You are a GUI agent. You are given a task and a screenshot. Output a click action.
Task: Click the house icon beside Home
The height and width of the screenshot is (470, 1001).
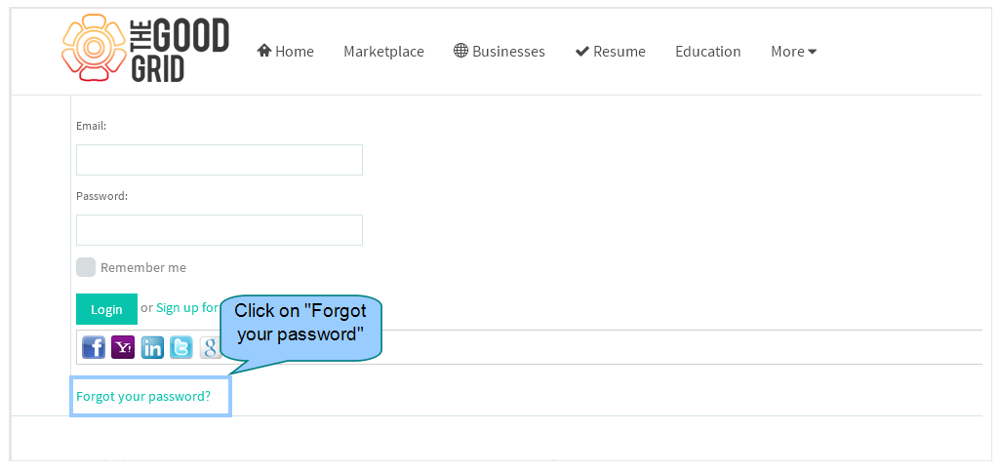(x=264, y=51)
